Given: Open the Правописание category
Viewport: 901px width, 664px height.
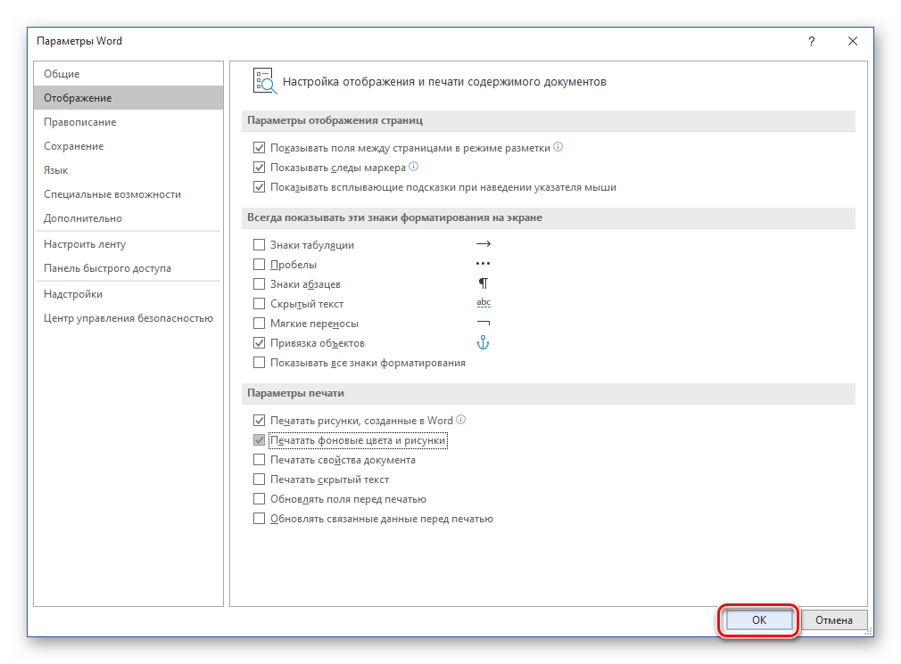Looking at the screenshot, I should point(128,122).
